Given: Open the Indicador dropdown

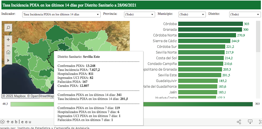Looking at the screenshot, I should [x=61, y=14].
